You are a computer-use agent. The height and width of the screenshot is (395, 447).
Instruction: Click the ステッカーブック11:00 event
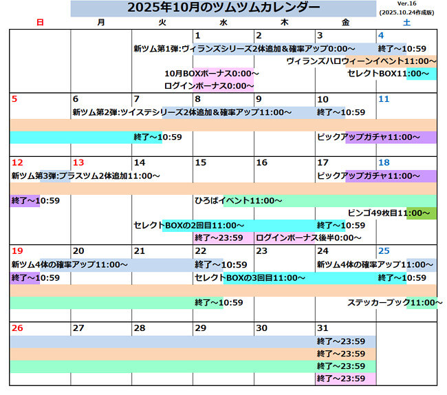(394, 303)
